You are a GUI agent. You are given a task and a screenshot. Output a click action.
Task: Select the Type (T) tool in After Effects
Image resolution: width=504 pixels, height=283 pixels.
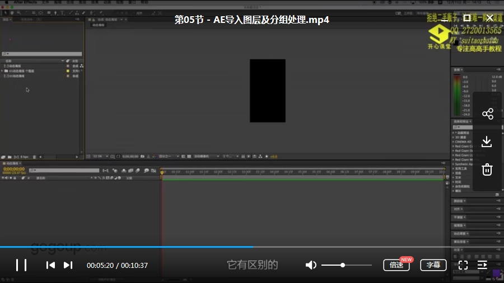[62, 13]
